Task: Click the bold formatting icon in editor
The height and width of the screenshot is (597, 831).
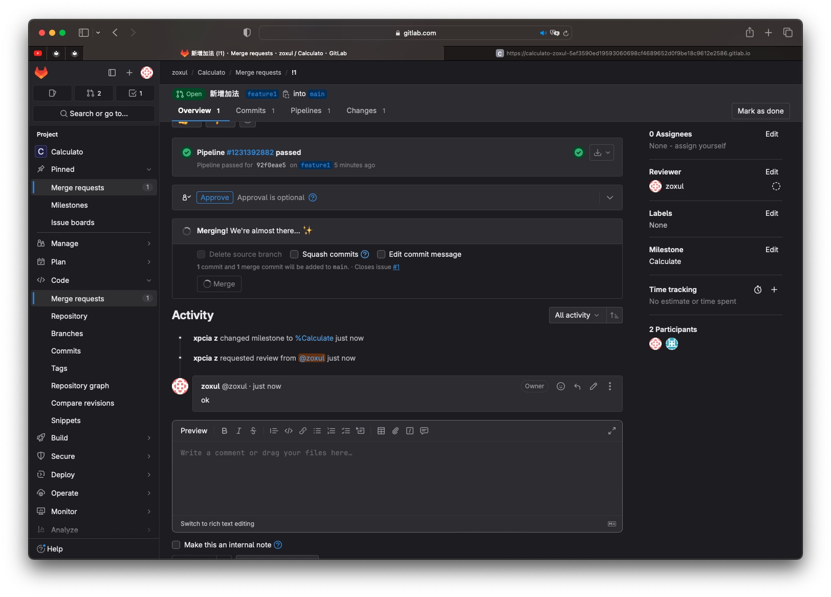Action: 224,431
